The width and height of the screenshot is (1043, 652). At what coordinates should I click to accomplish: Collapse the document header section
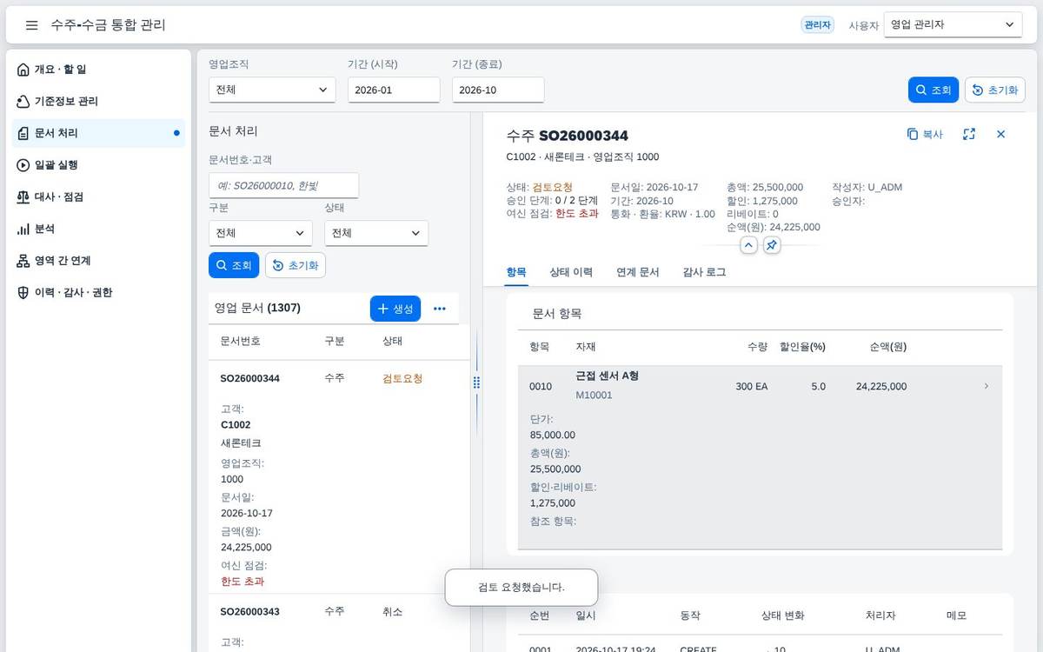tap(748, 245)
